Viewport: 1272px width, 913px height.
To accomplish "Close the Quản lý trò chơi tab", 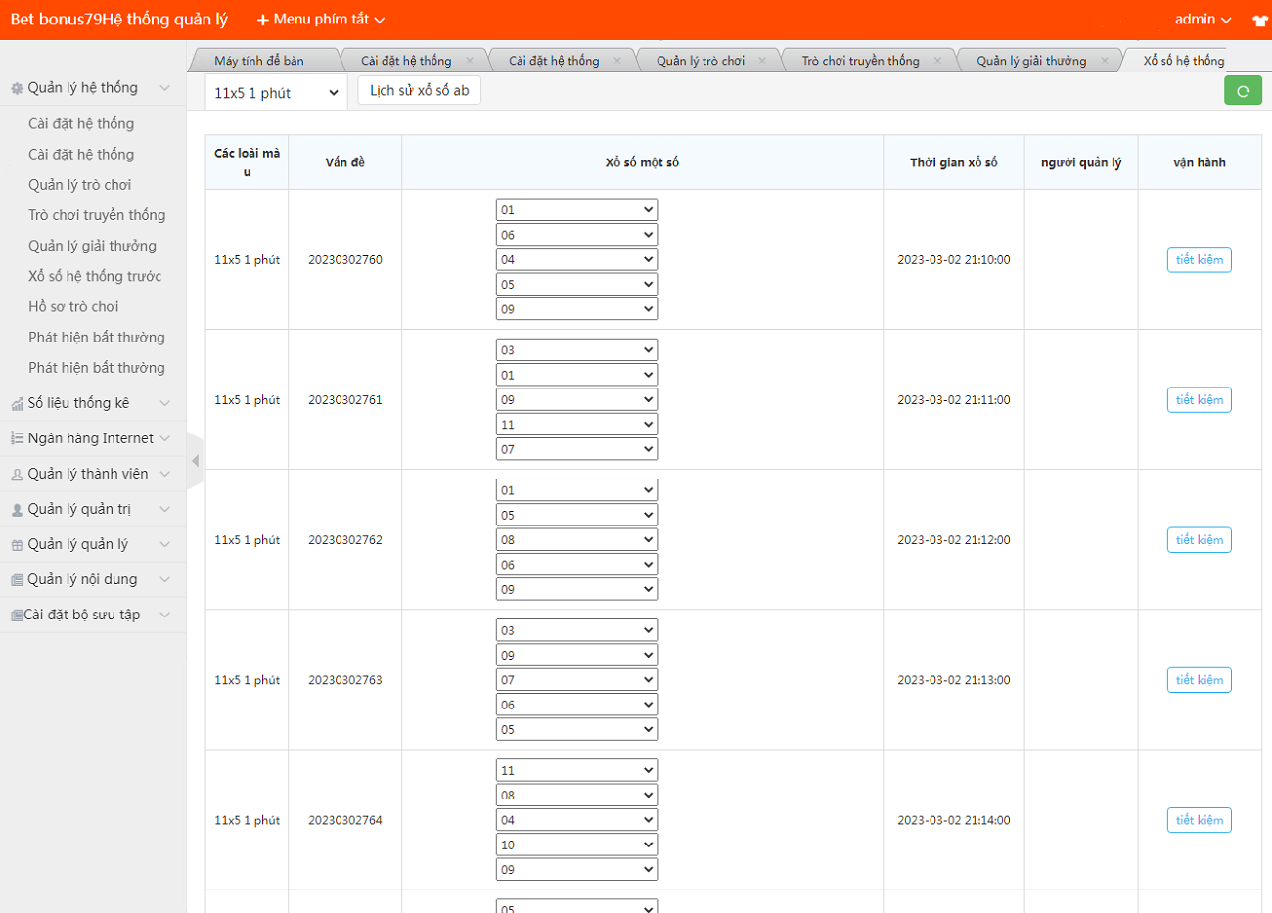I will click(x=762, y=61).
